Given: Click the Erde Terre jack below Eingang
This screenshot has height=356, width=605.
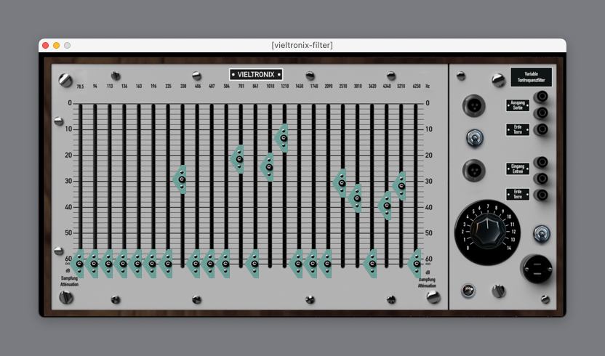Looking at the screenshot, I should (x=541, y=195).
